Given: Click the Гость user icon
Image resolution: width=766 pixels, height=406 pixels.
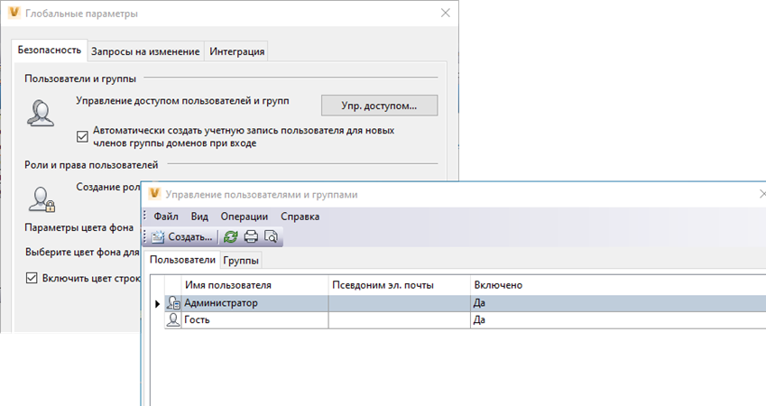Looking at the screenshot, I should point(173,319).
